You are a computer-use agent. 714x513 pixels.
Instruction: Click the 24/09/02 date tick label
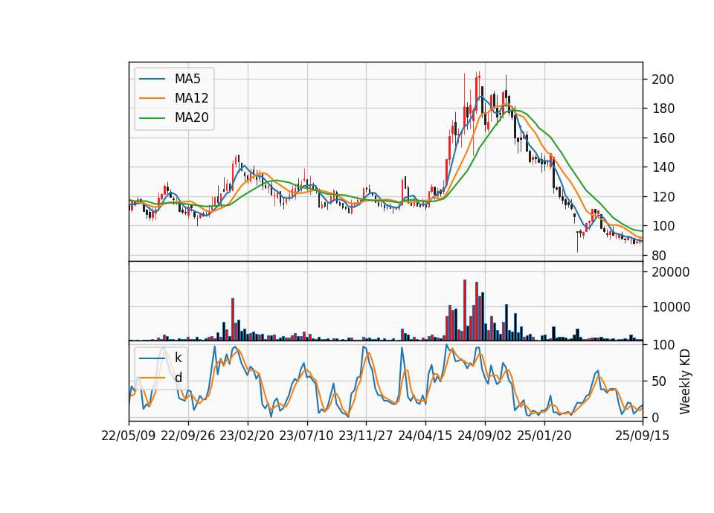tap(484, 436)
